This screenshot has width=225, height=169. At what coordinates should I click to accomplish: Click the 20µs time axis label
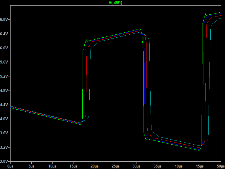95,166
